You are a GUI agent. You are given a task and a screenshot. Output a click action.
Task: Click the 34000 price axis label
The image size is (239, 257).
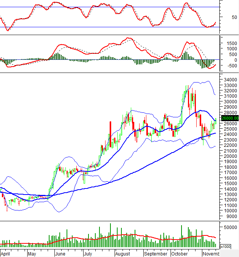tap(230, 80)
